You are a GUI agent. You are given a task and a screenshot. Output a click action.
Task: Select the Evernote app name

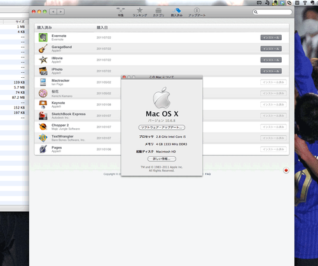pos(59,36)
